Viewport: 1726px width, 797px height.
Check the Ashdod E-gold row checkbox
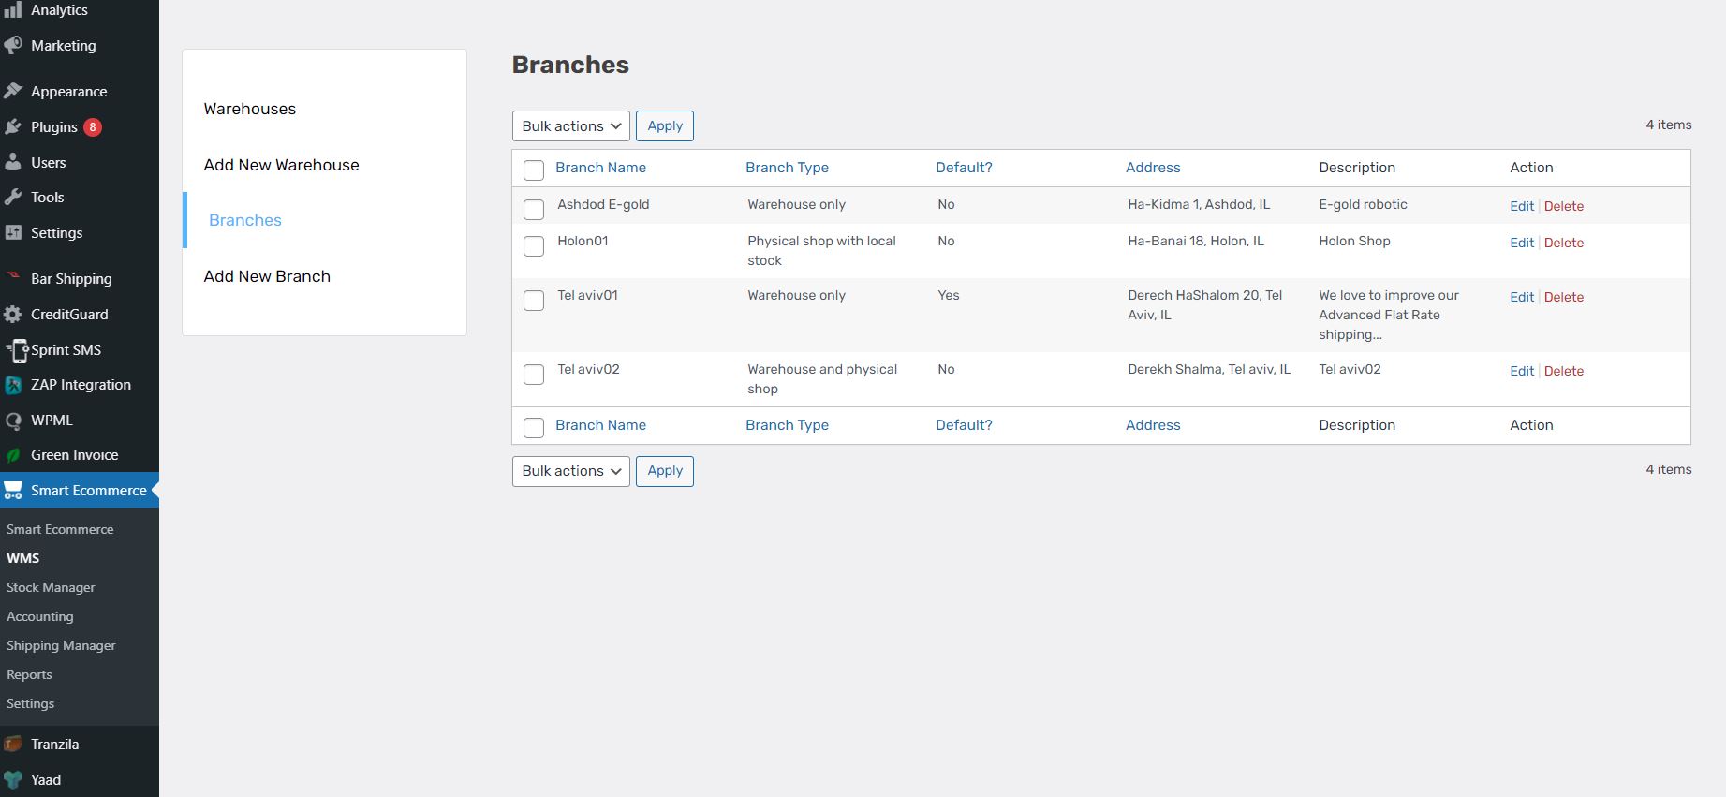coord(534,209)
